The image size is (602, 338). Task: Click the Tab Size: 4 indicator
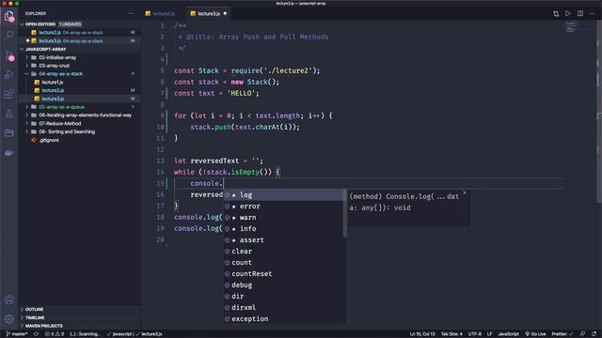point(451,334)
